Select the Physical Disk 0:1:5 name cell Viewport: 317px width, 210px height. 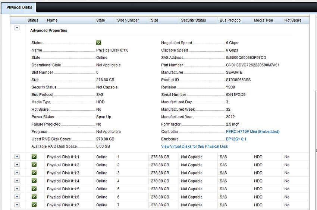(69, 189)
